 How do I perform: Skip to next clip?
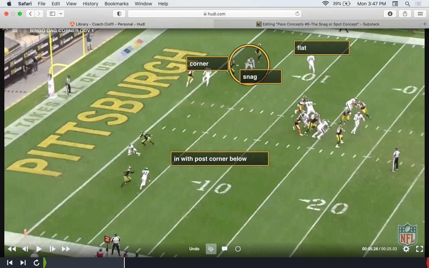(x=23, y=263)
